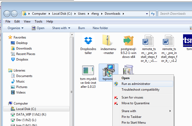Open the Organize dropdown menu
This screenshot has width=192, height=126.
[15, 28]
